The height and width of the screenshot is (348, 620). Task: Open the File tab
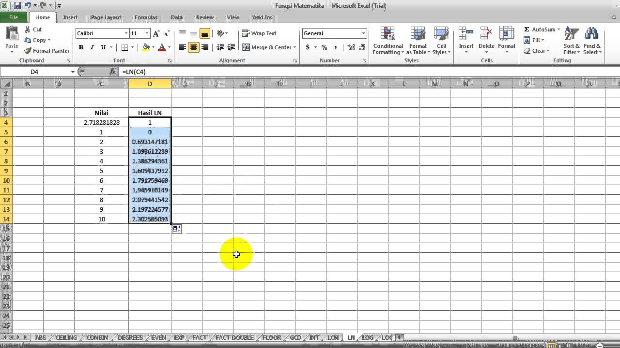[14, 17]
